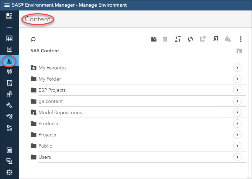This screenshot has width=252, height=179.
Task: Select the Model Repositories folder
Action: coord(138,112)
